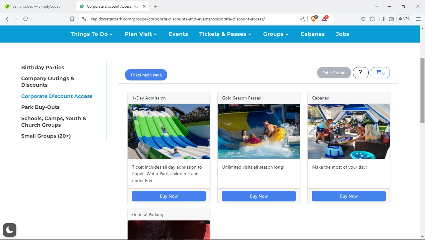Go to Ticket Main Page
This screenshot has width=425, height=240.
[146, 75]
